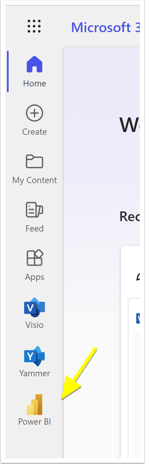This screenshot has height=464, width=145.
Task: Click the My Content text label
Action: [x=35, y=180]
